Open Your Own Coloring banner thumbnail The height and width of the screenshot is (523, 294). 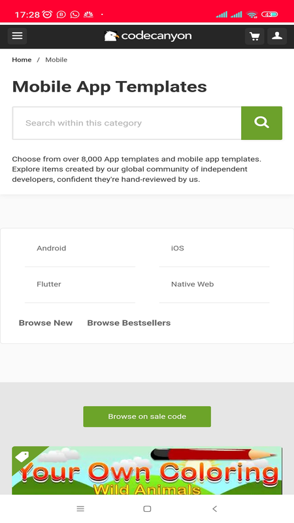(x=147, y=470)
